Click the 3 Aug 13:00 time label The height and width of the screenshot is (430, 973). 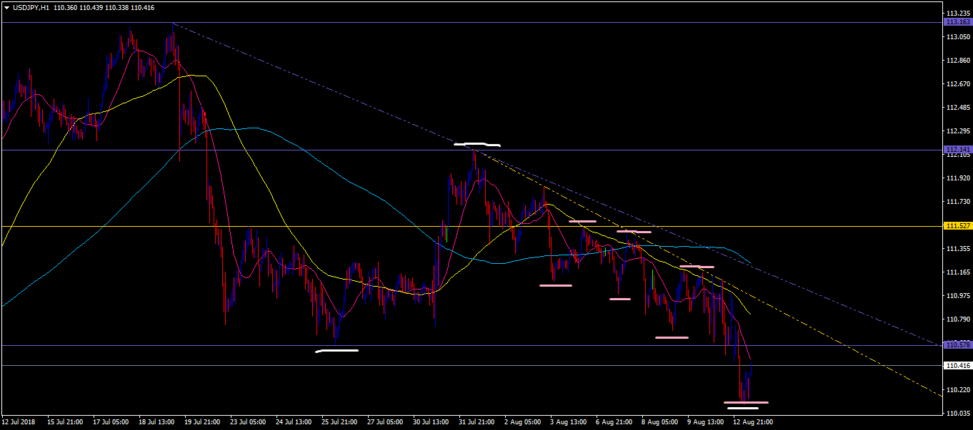pyautogui.click(x=569, y=422)
